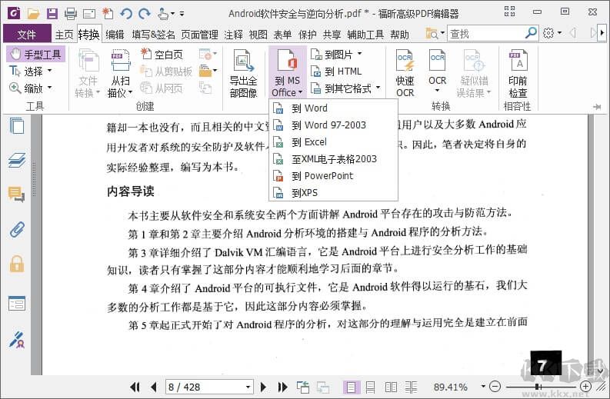This screenshot has height=399, width=610.
Task: Create a blank page (空白页)
Action: 162,54
